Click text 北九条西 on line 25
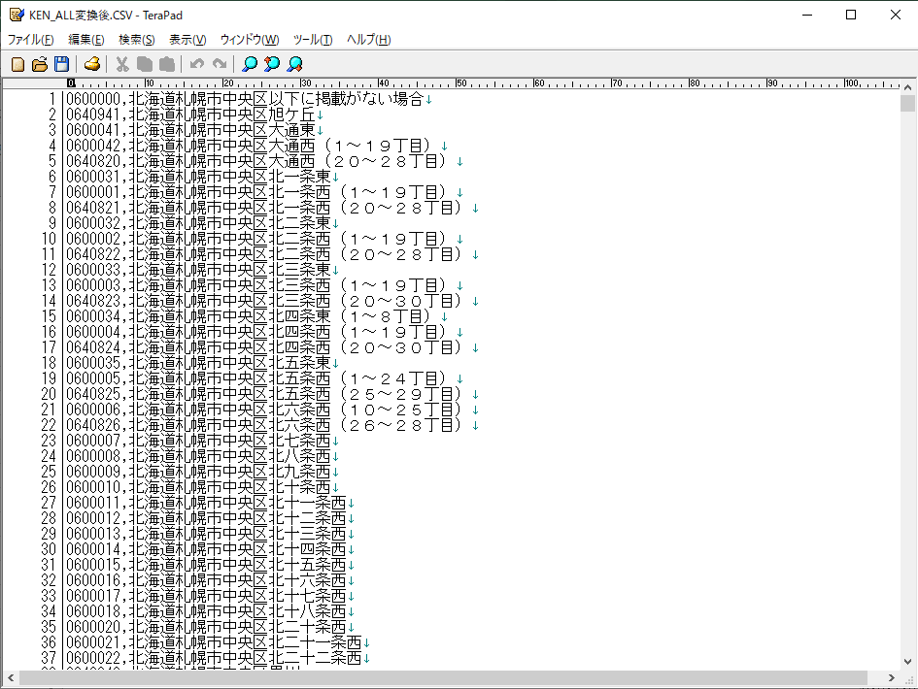This screenshot has width=918, height=689. 299,472
